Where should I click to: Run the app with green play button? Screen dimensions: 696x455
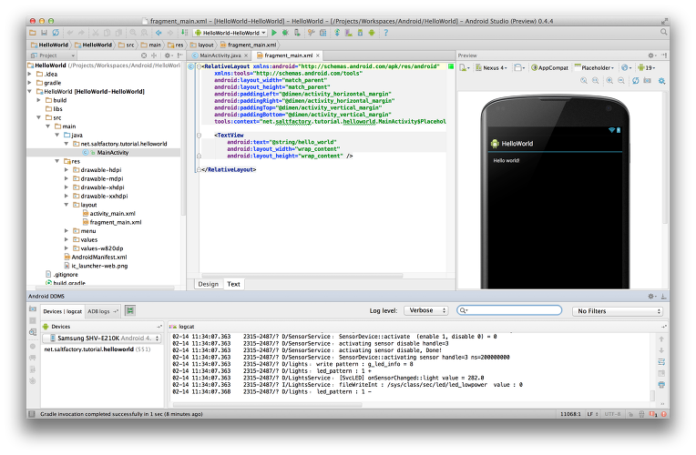tap(274, 33)
